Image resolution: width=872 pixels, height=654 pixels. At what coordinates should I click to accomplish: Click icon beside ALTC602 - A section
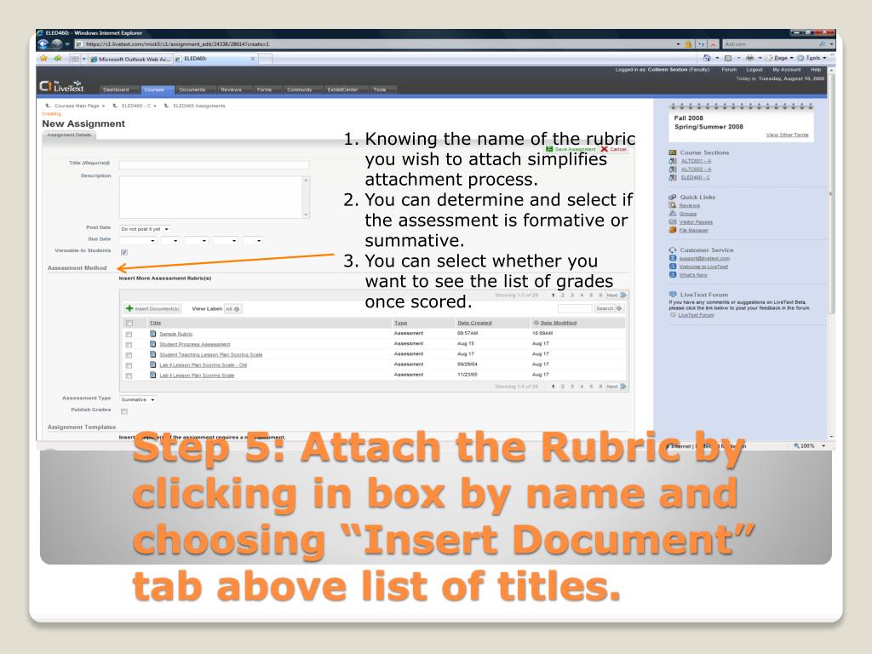pos(673,169)
